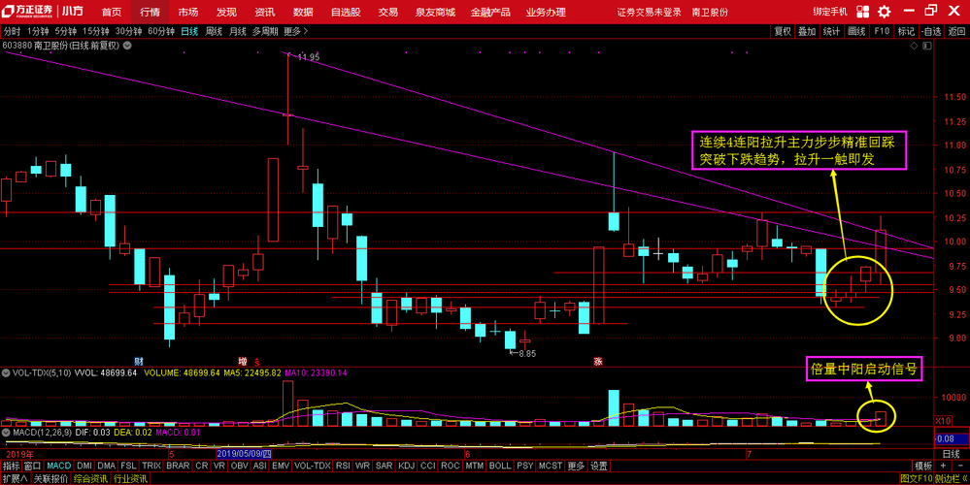Open the 首页 menu

point(112,13)
